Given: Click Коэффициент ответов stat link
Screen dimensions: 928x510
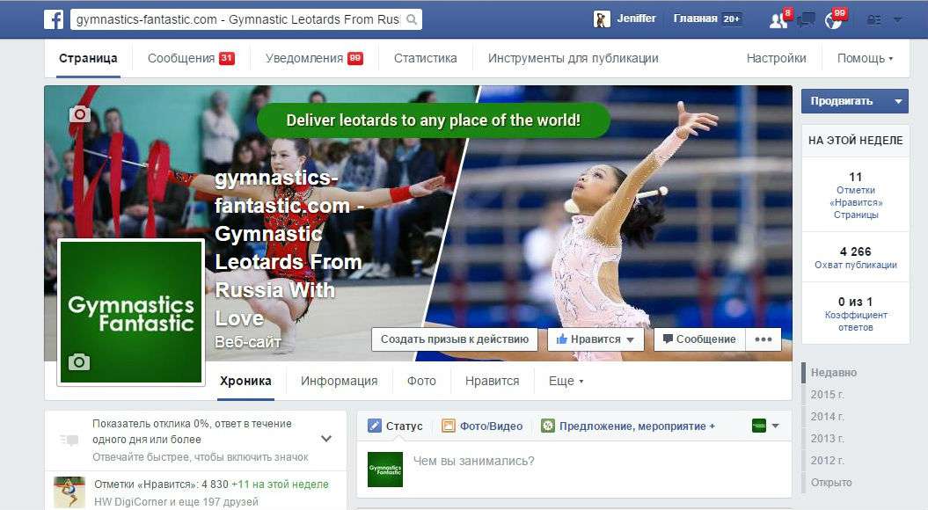Looking at the screenshot, I should pos(856,321).
